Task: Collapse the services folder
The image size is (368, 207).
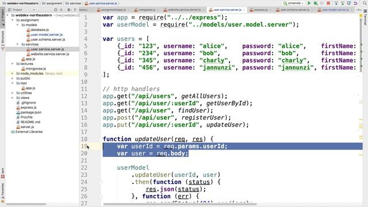Action: (x=18, y=44)
